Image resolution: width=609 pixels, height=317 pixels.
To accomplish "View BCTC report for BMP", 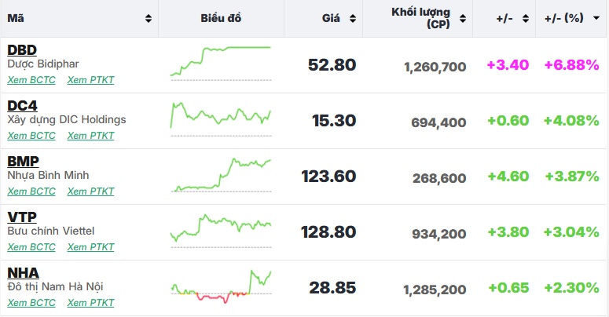I will point(31,191).
